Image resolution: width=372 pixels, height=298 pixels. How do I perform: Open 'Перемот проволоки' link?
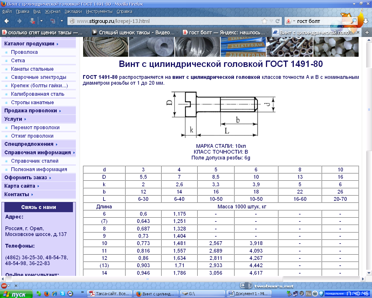click(35, 127)
